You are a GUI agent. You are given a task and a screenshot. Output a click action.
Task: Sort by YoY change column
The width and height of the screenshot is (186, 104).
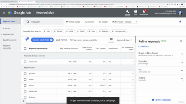pos(101,49)
